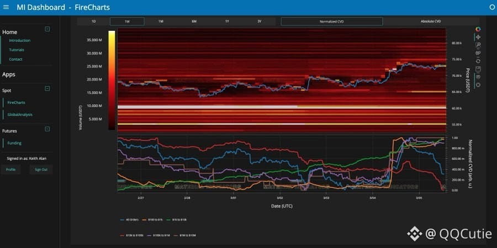
Task: Click the '10.000 M' volume scale value
Action: [95, 106]
